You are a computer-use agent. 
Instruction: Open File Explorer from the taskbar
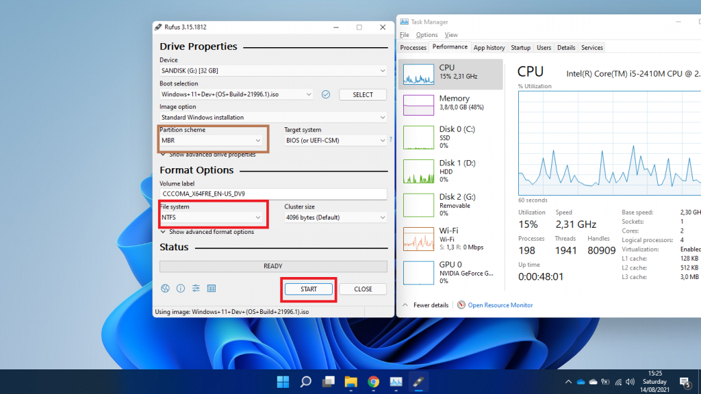coord(350,382)
